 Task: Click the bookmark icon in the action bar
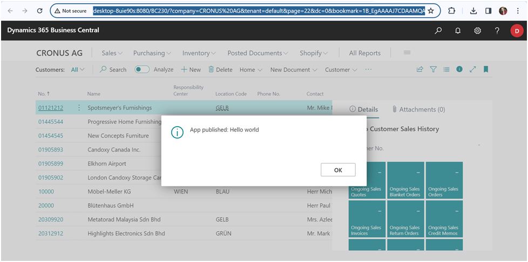click(486, 70)
